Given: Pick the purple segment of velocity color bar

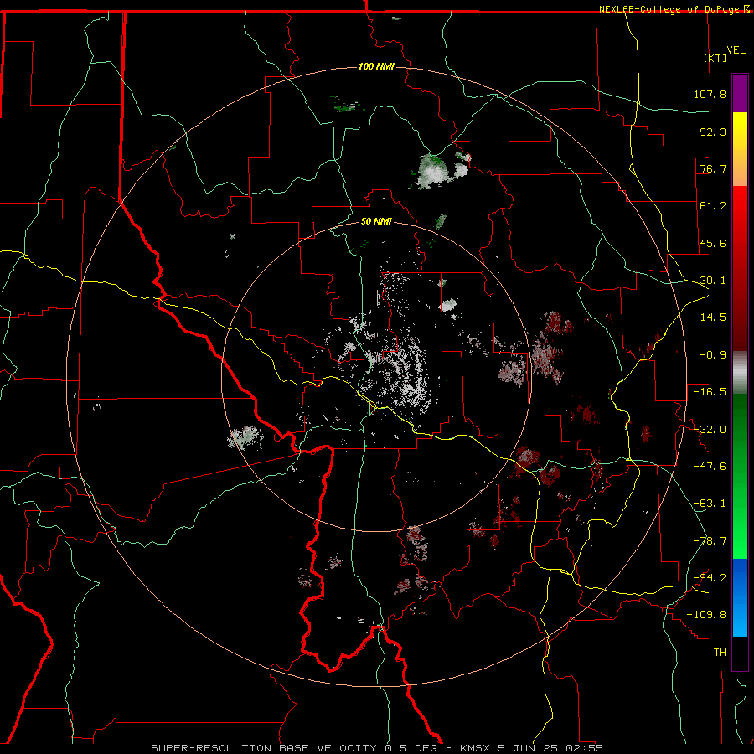Looking at the screenshot, I should pyautogui.click(x=740, y=93).
